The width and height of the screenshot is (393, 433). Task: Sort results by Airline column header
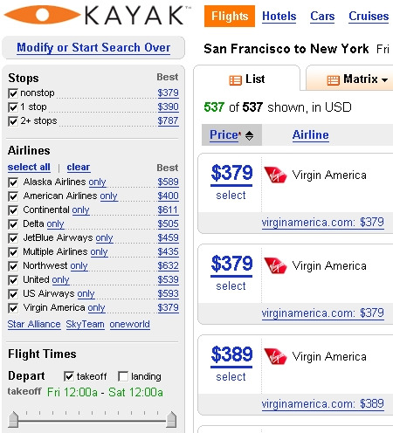point(311,135)
